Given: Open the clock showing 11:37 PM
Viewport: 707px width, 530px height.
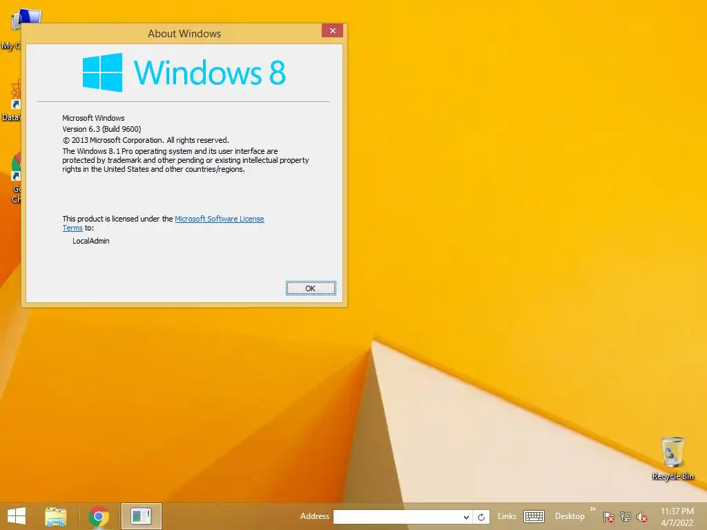Looking at the screenshot, I should point(677,517).
